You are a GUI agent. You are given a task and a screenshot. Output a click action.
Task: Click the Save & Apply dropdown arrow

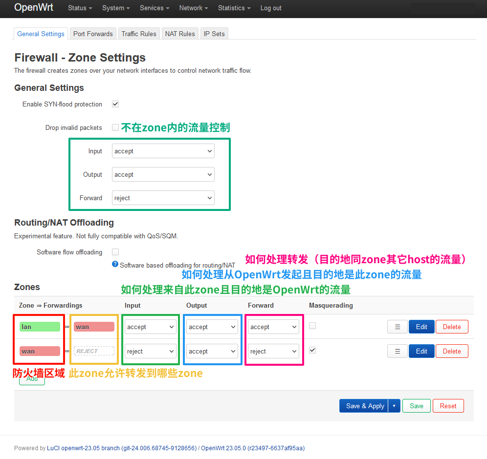[395, 406]
